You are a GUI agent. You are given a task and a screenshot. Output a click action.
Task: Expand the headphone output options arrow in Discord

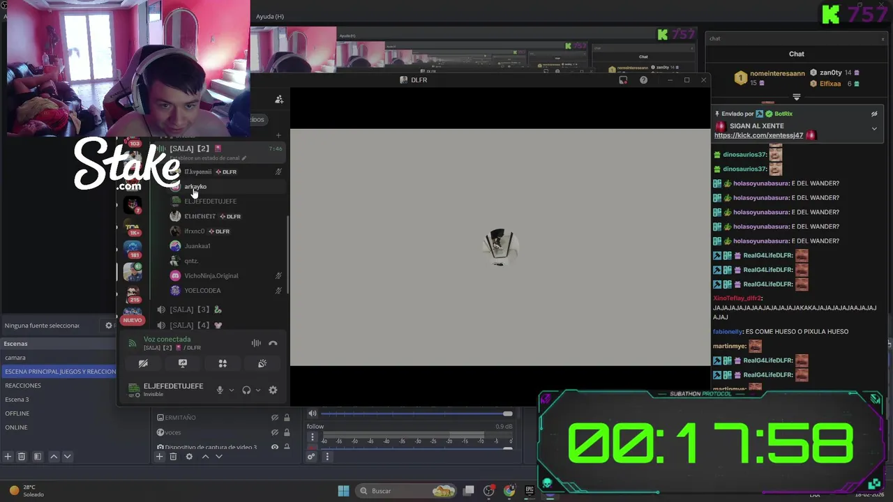(x=257, y=390)
